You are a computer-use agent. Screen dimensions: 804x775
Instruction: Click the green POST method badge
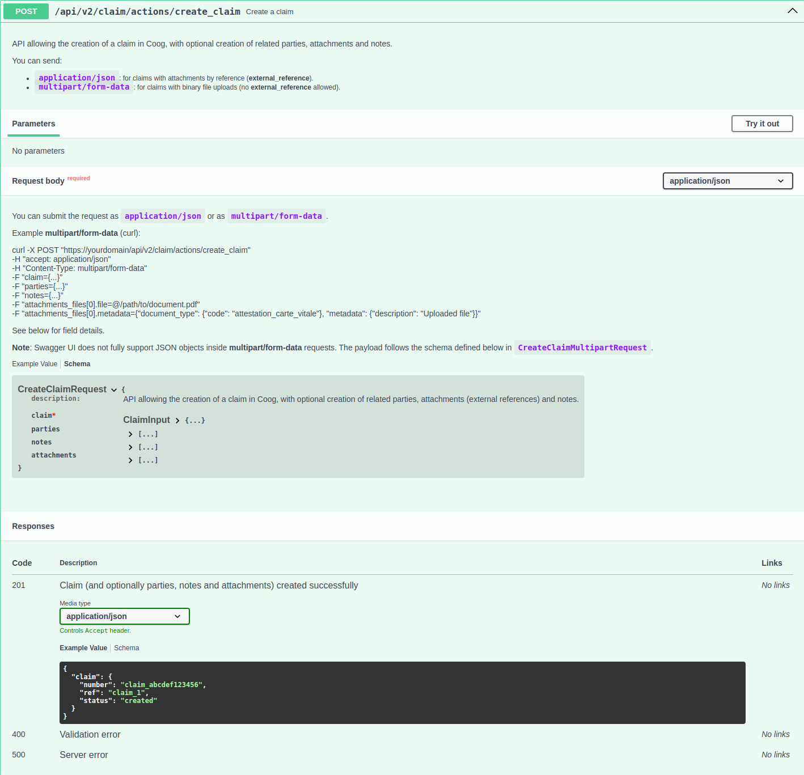tap(26, 11)
